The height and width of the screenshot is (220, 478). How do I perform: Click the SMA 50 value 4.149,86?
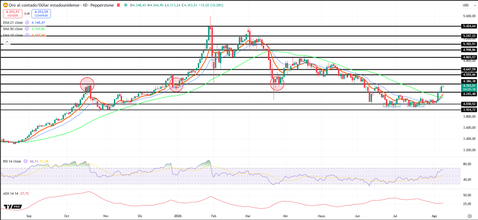pyautogui.click(x=38, y=29)
